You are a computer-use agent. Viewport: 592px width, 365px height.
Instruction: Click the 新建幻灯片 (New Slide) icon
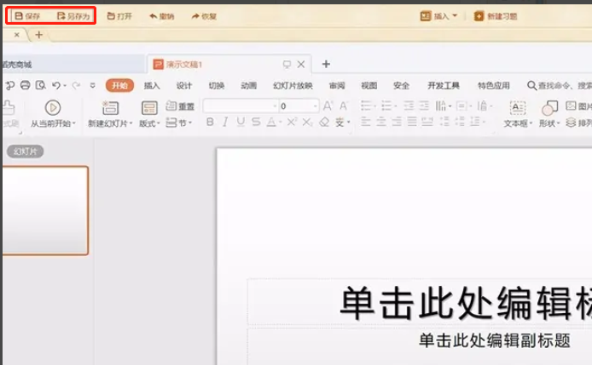(110, 107)
